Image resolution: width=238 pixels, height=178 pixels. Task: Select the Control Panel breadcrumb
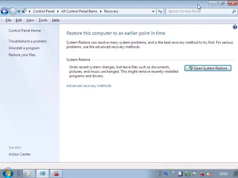(x=44, y=11)
